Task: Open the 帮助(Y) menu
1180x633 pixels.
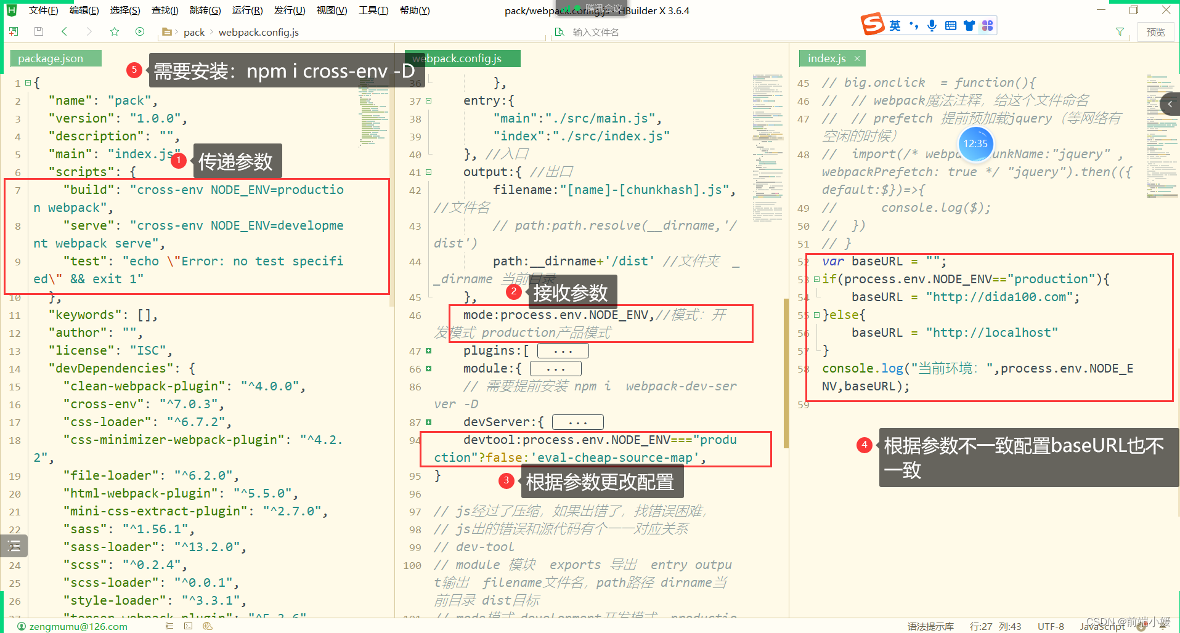Action: tap(415, 10)
